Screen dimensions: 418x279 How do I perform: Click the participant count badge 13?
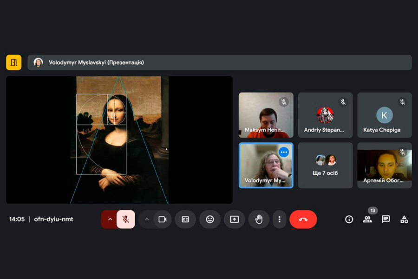(x=372, y=210)
